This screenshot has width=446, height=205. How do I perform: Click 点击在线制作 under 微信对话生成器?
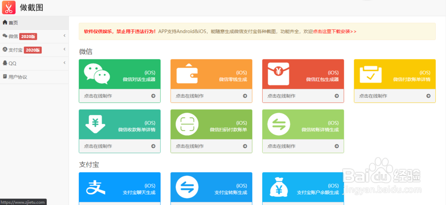click(98, 96)
